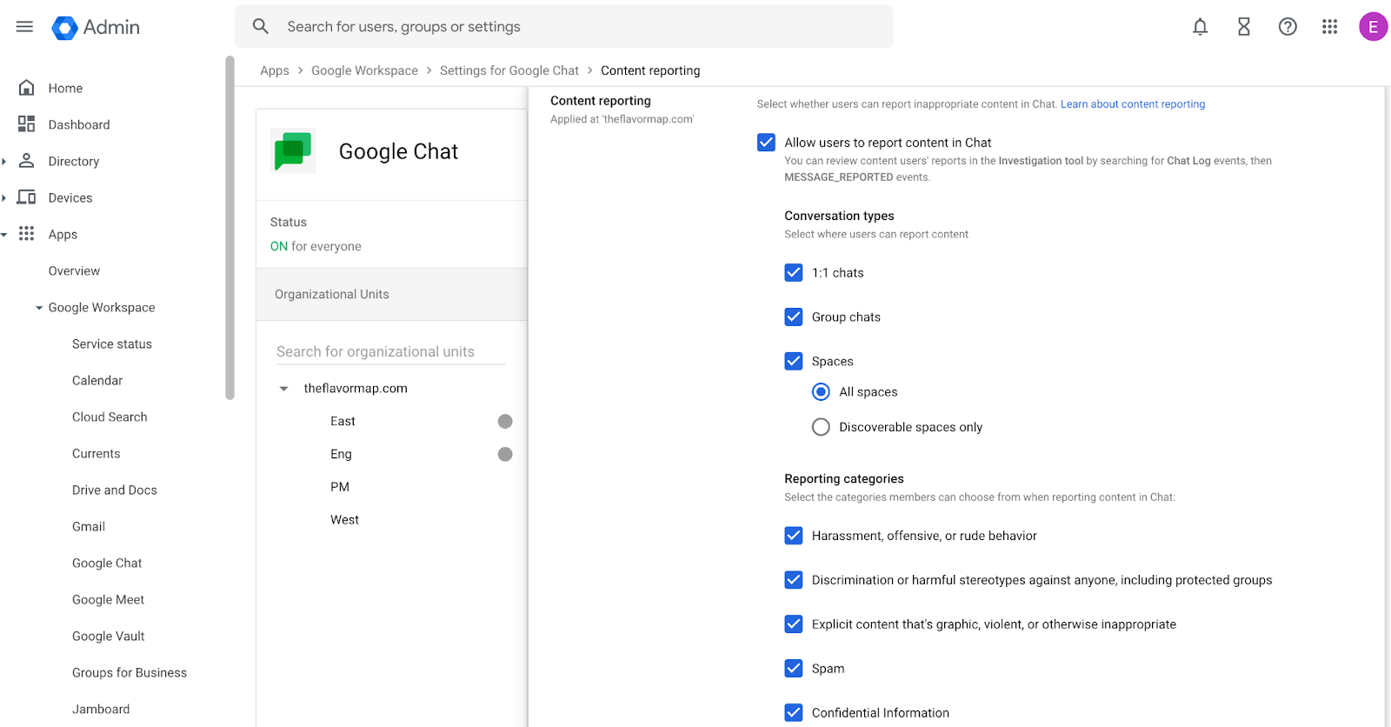Uncheck Discrimination or harmful stereotypes checkbox
Image resolution: width=1391 pixels, height=727 pixels.
[794, 580]
